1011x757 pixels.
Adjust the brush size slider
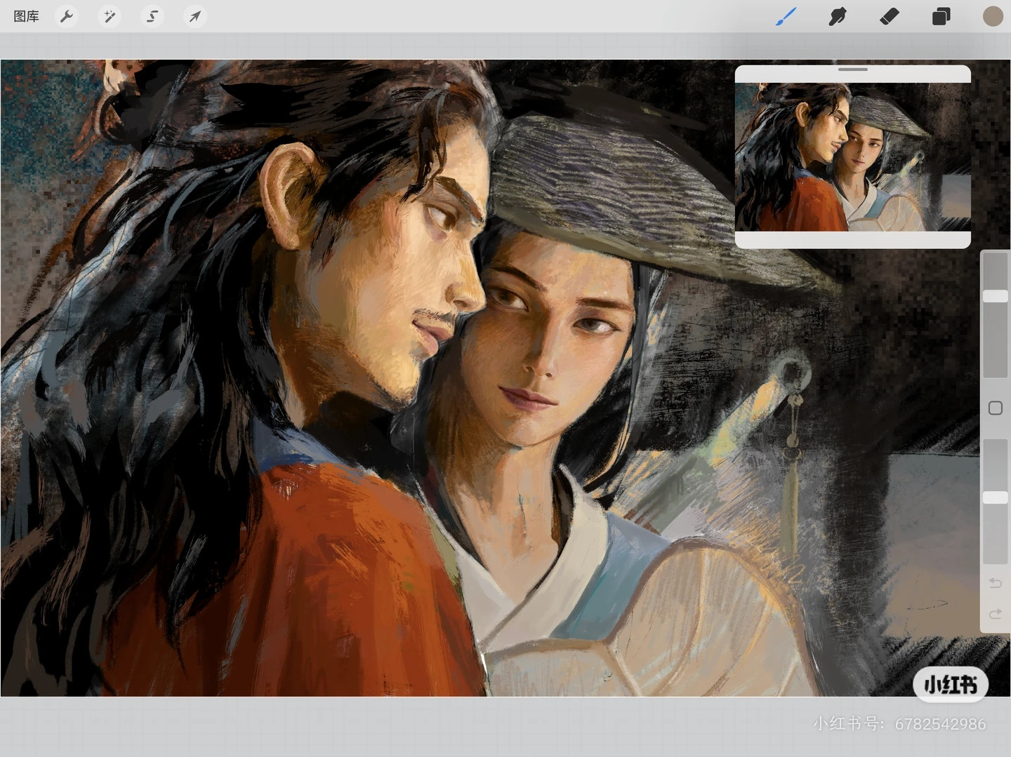tap(995, 315)
